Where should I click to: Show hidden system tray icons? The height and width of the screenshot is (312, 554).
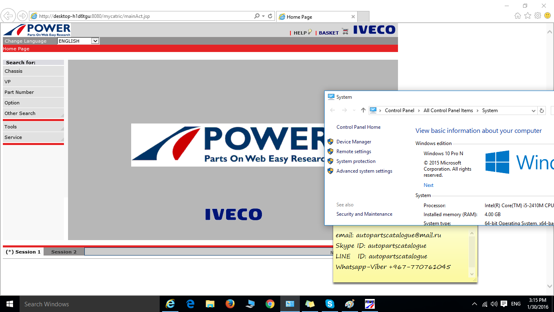pyautogui.click(x=475, y=304)
